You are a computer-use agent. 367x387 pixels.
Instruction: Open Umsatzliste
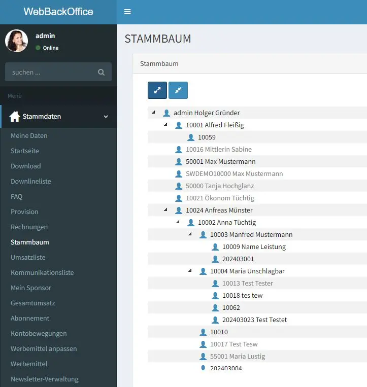(x=28, y=258)
